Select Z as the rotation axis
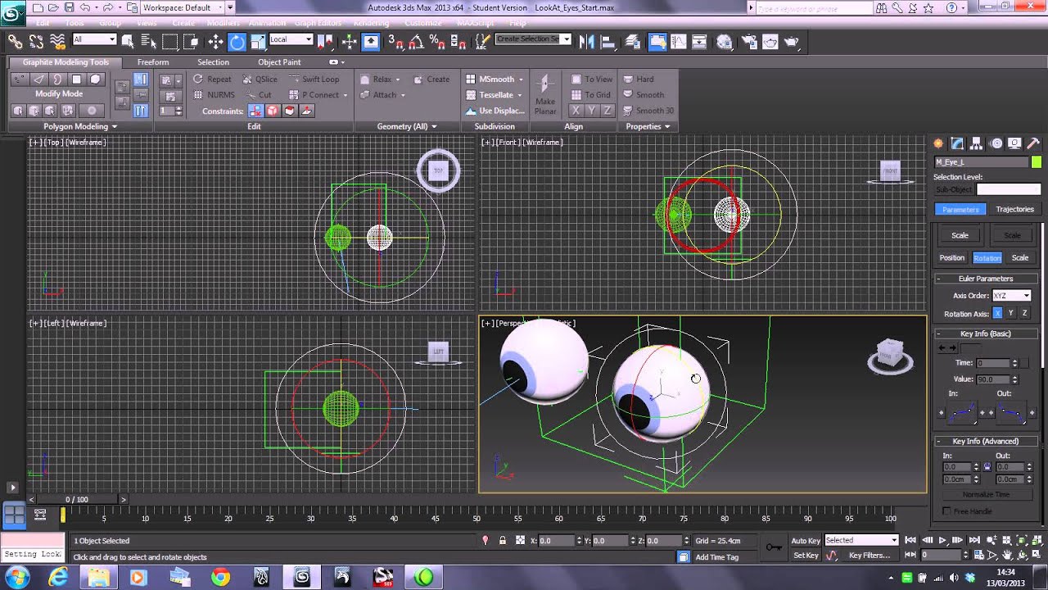Image resolution: width=1048 pixels, height=590 pixels. coord(1023,313)
